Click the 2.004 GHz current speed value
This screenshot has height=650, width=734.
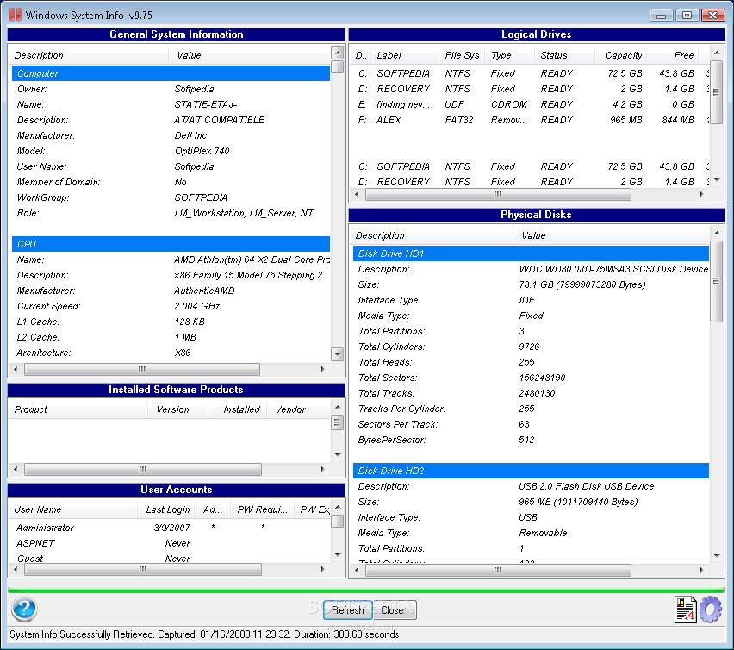pyautogui.click(x=196, y=306)
